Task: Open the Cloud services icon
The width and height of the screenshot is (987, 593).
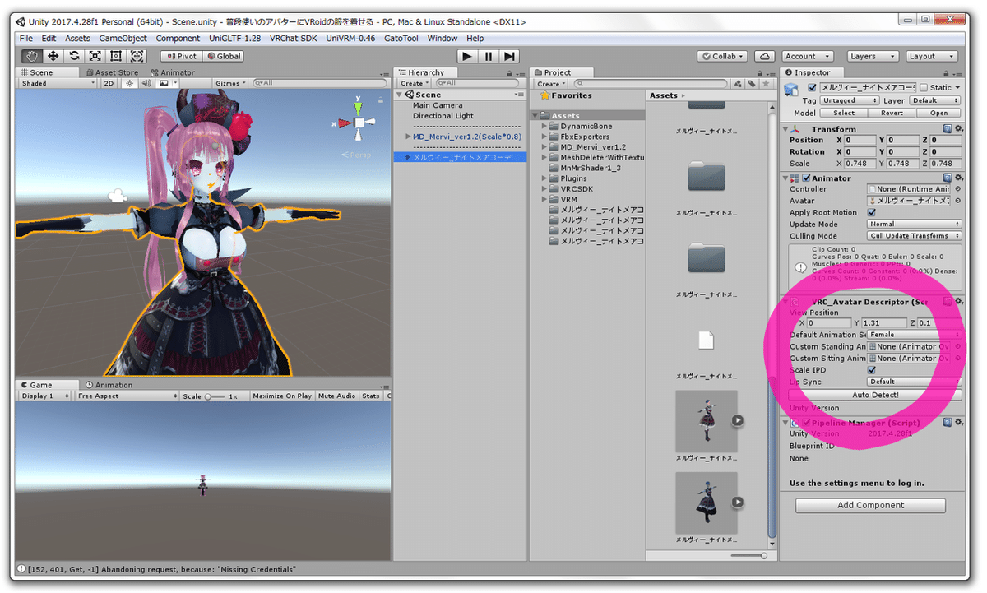Action: pos(765,56)
